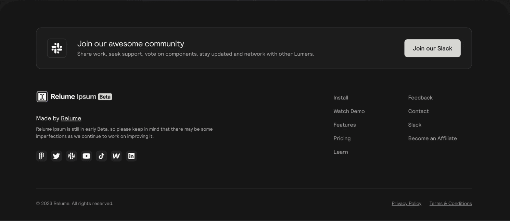Click the Slack logo in community banner
Image resolution: width=510 pixels, height=221 pixels.
(x=57, y=48)
